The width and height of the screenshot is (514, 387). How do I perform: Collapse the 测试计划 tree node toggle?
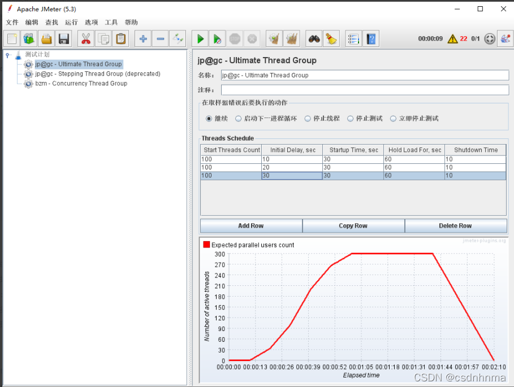coord(7,55)
